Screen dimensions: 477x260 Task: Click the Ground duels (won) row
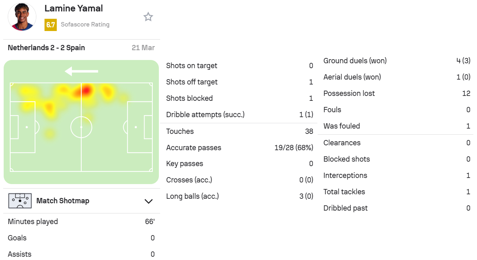tap(397, 61)
